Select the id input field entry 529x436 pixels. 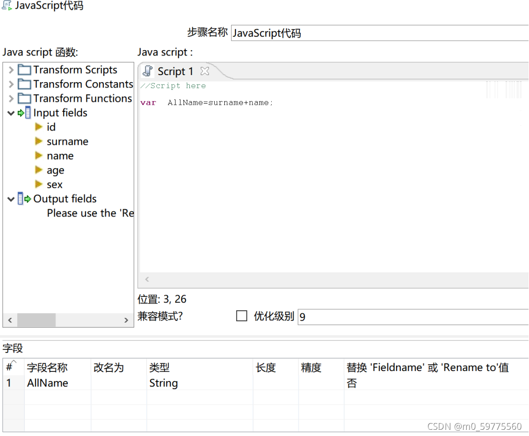pyautogui.click(x=51, y=127)
